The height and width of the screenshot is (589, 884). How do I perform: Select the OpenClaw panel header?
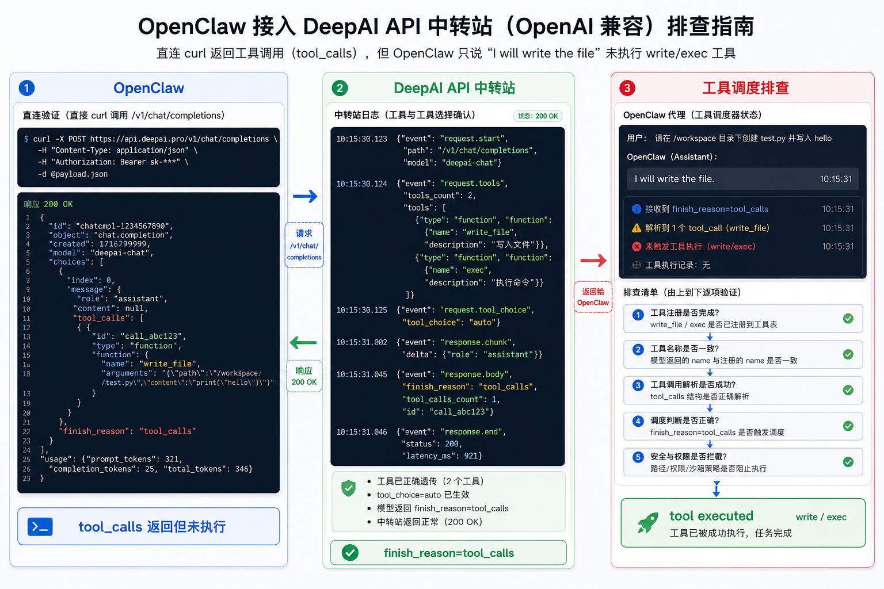click(x=148, y=88)
